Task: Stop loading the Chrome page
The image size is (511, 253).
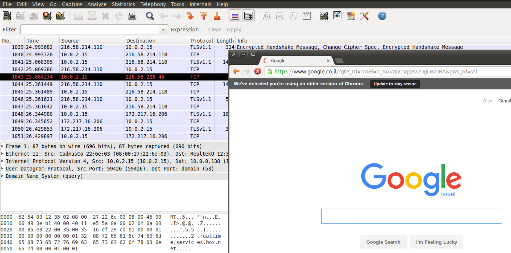Action: coord(257,71)
